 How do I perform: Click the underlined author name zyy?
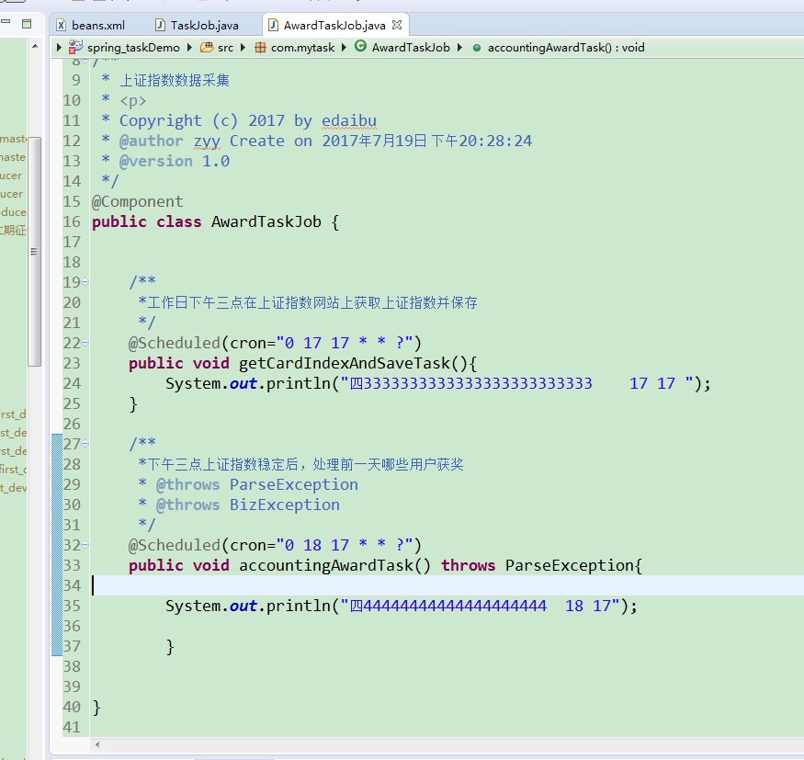[x=207, y=141]
